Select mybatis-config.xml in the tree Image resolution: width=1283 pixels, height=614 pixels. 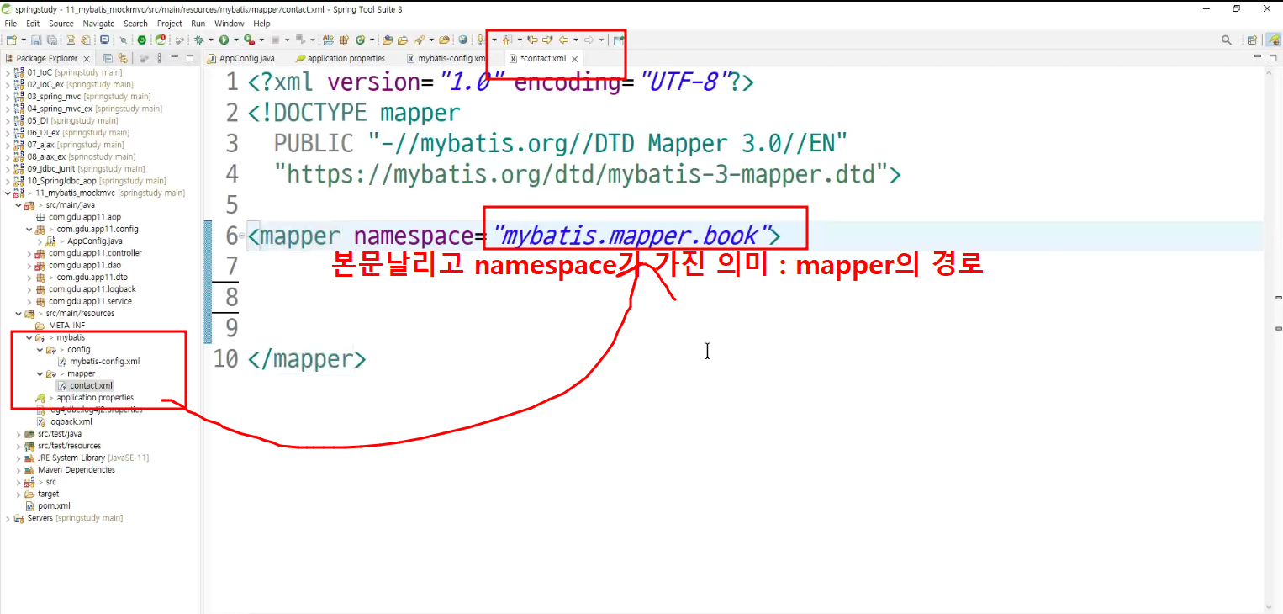(105, 361)
